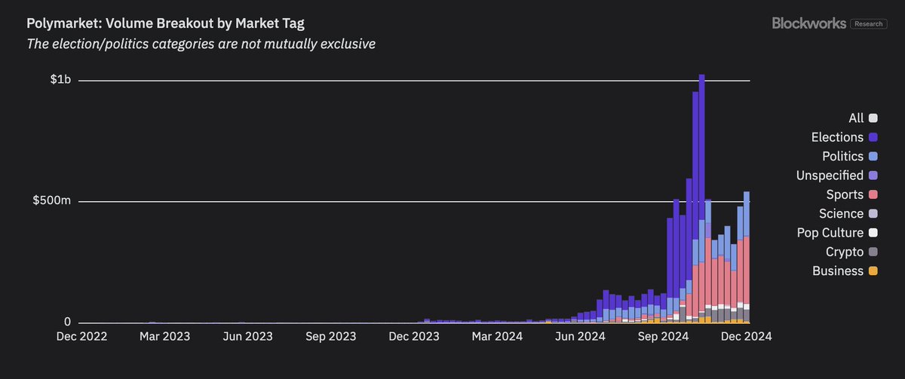Click the $500m y-axis label

coord(53,201)
